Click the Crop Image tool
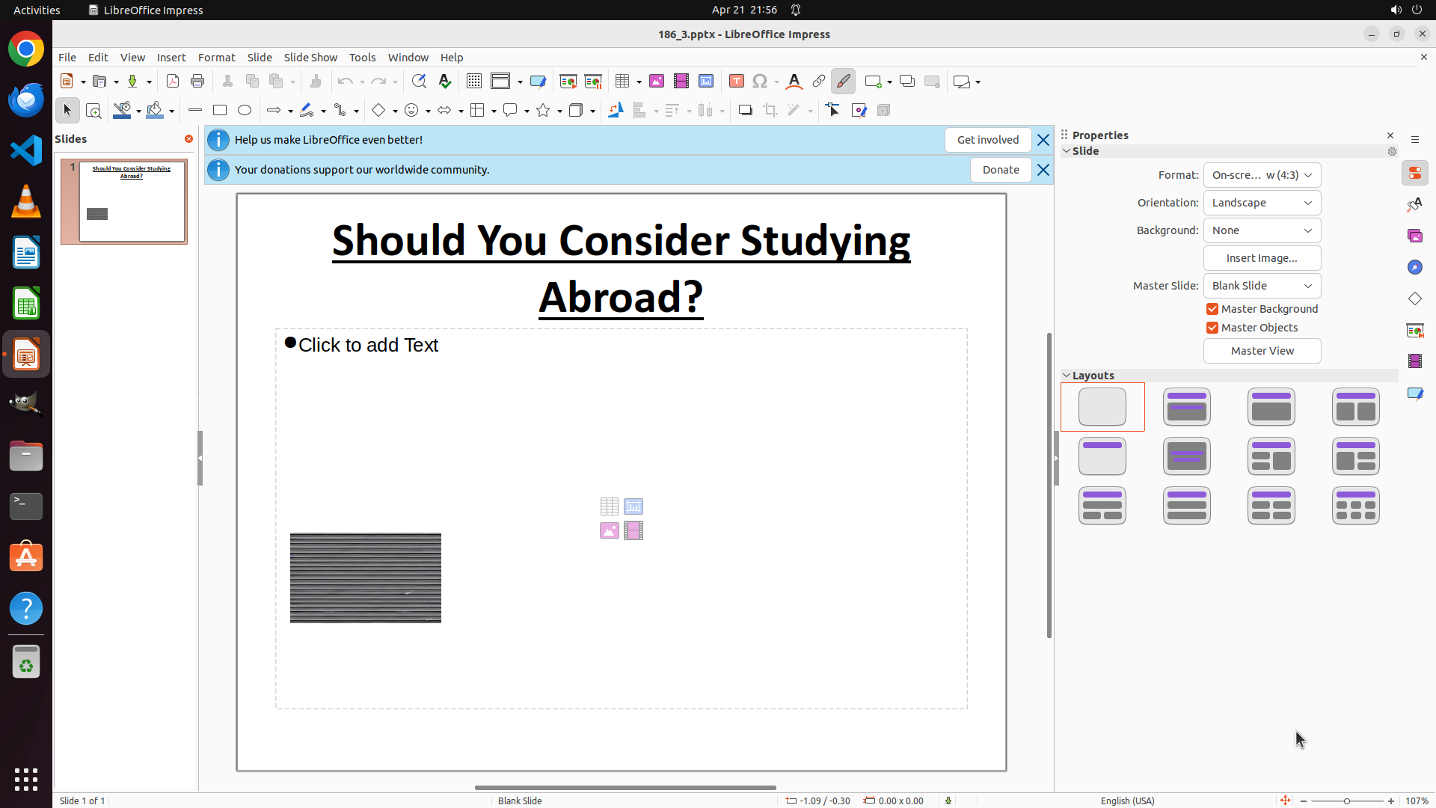1436x808 pixels. pos(770,111)
